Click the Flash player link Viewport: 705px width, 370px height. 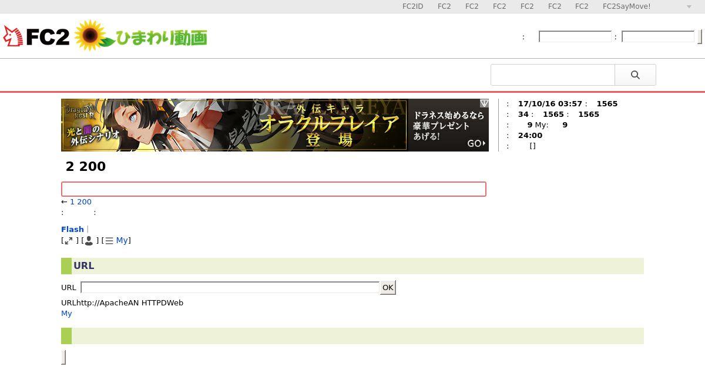click(x=72, y=229)
